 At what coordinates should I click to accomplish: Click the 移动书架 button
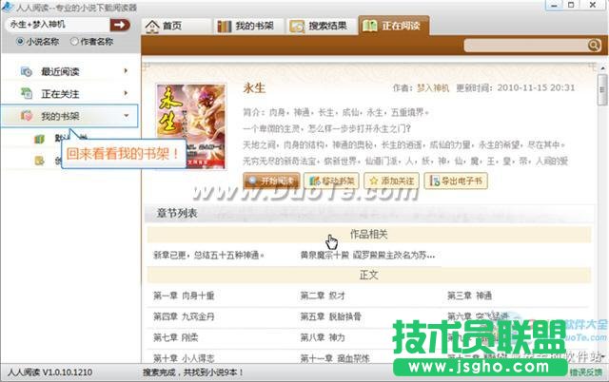pyautogui.click(x=331, y=181)
